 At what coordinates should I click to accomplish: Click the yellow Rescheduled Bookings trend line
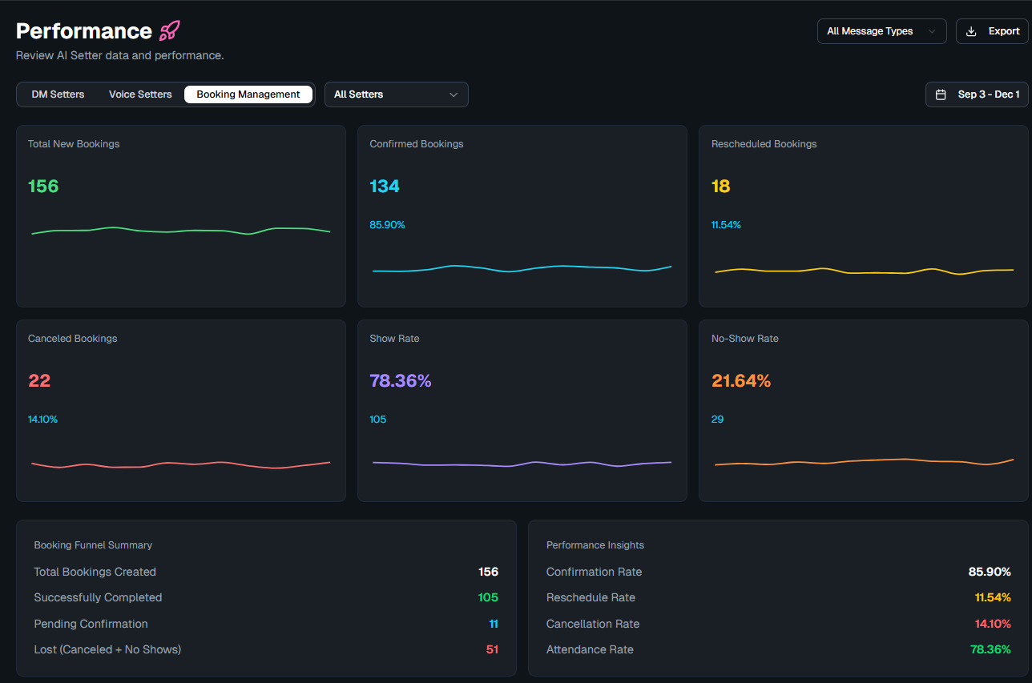click(x=864, y=271)
